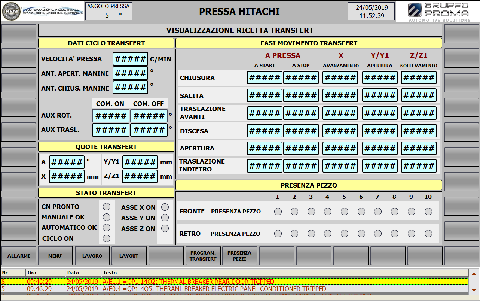Click the ASSE X ON indicator
The image size is (480, 301).
click(165, 207)
